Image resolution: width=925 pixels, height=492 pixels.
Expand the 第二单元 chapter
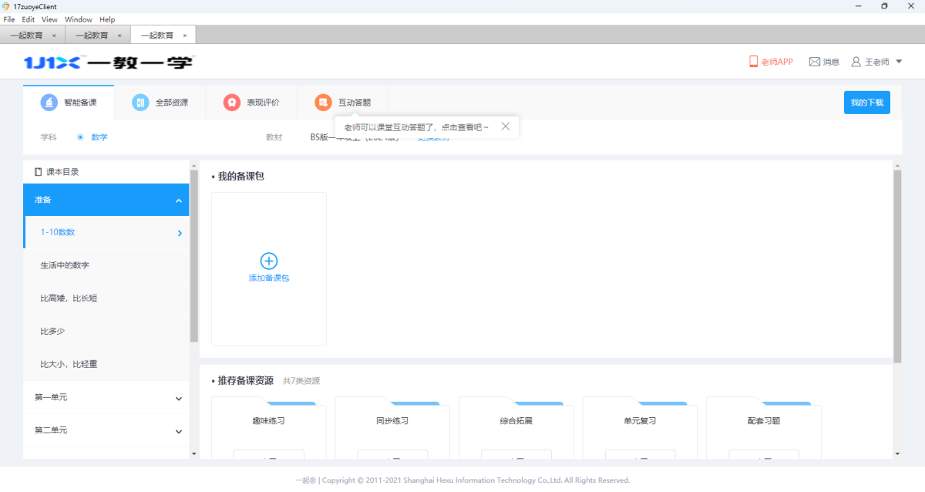tap(179, 432)
